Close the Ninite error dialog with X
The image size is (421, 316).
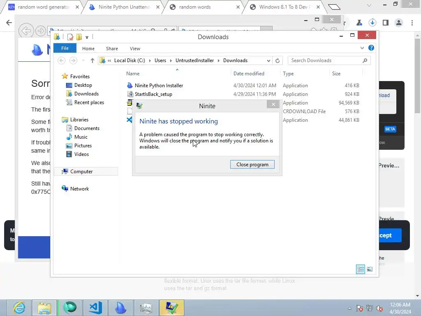pos(273,104)
